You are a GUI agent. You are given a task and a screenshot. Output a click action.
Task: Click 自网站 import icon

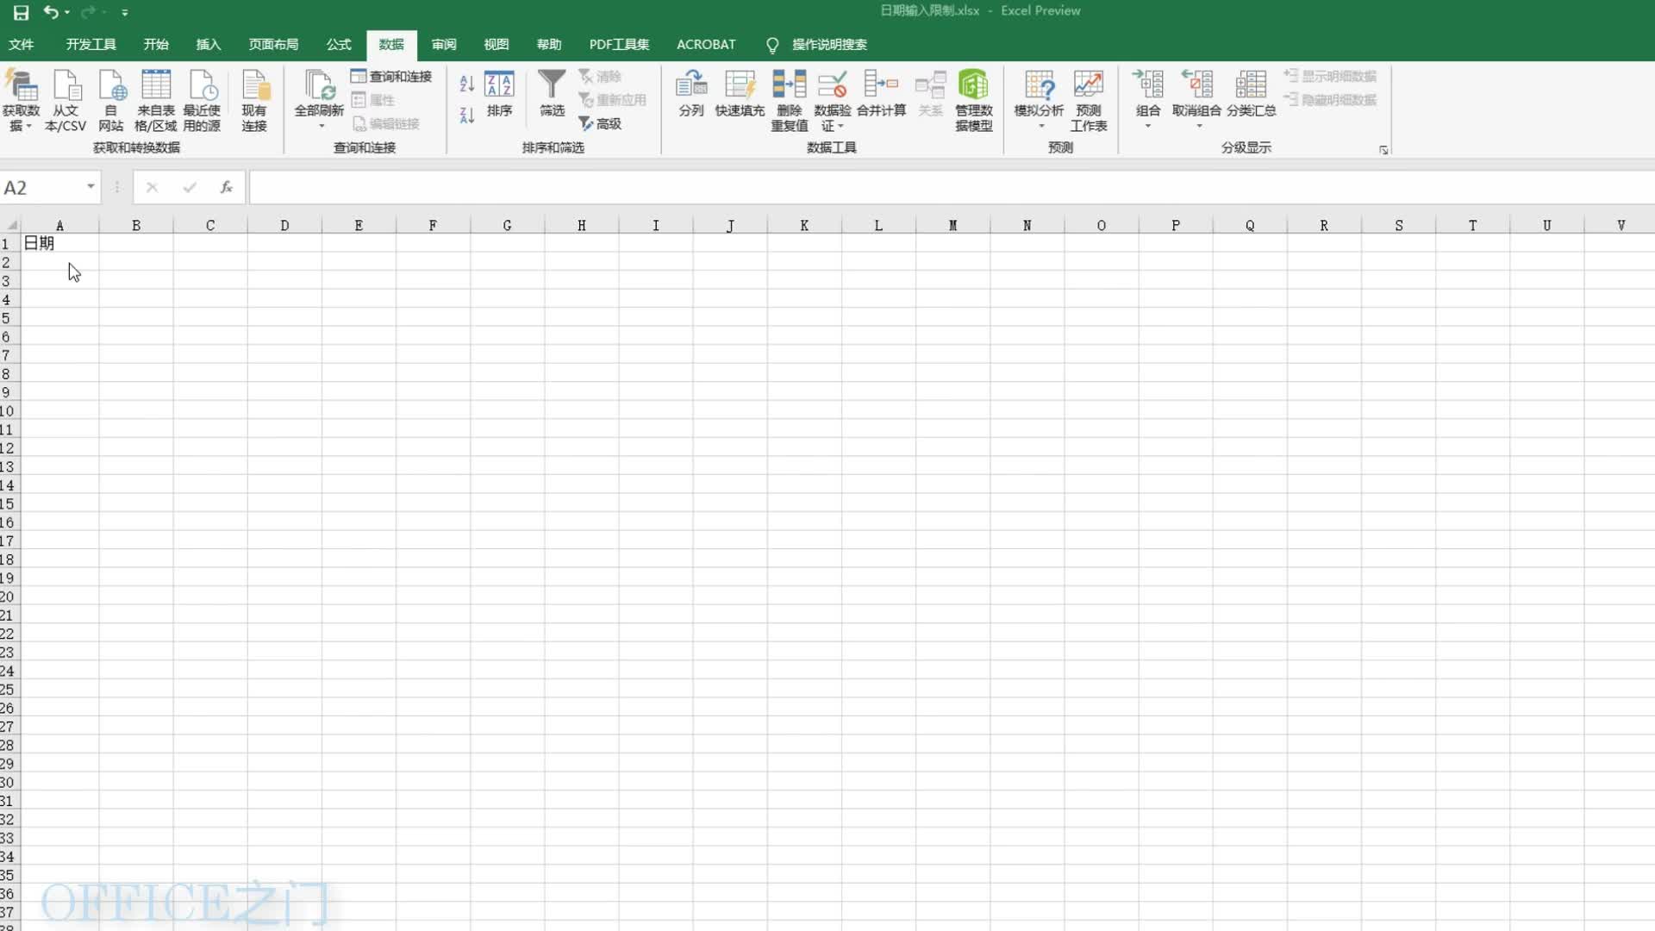111,100
